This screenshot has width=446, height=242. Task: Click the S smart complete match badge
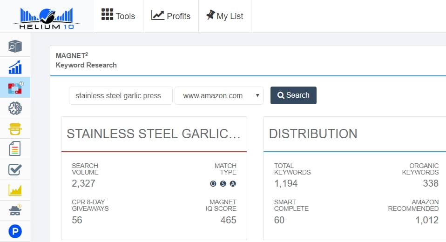point(223,183)
